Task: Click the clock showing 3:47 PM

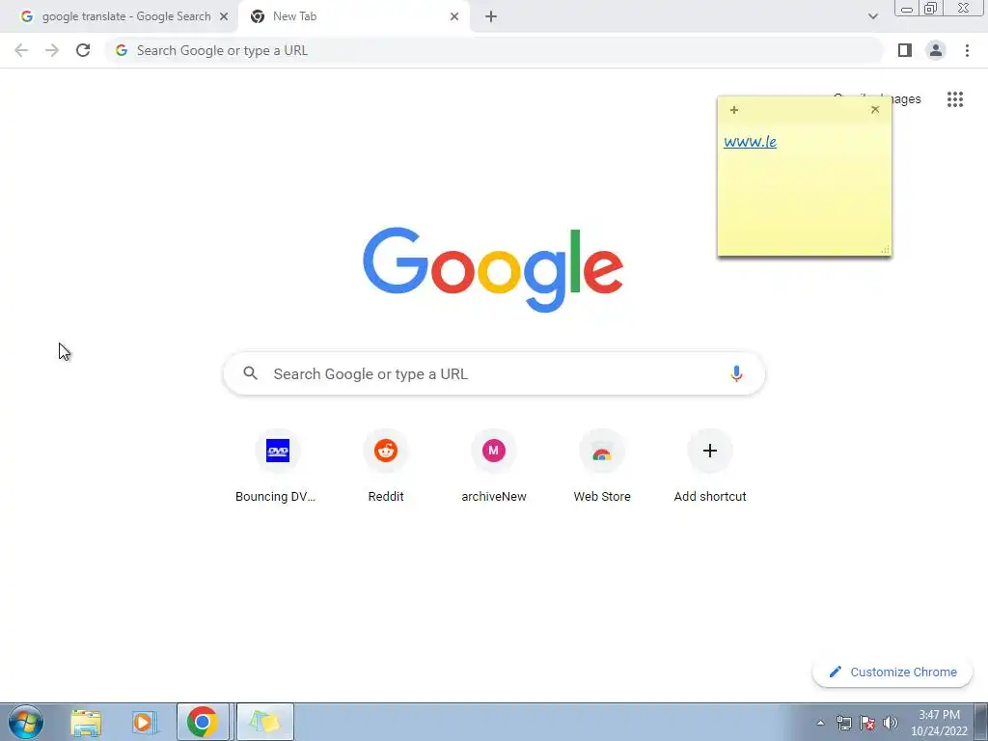Action: tap(939, 723)
